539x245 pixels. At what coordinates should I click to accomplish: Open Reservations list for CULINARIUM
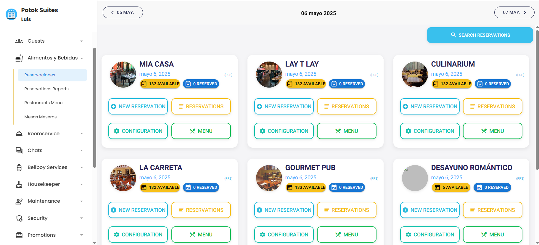pos(493,107)
